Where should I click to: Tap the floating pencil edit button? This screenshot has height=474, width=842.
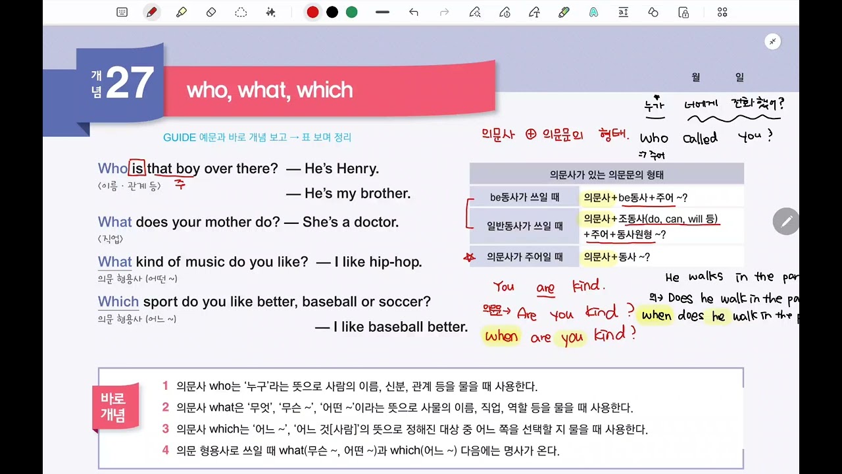click(785, 222)
